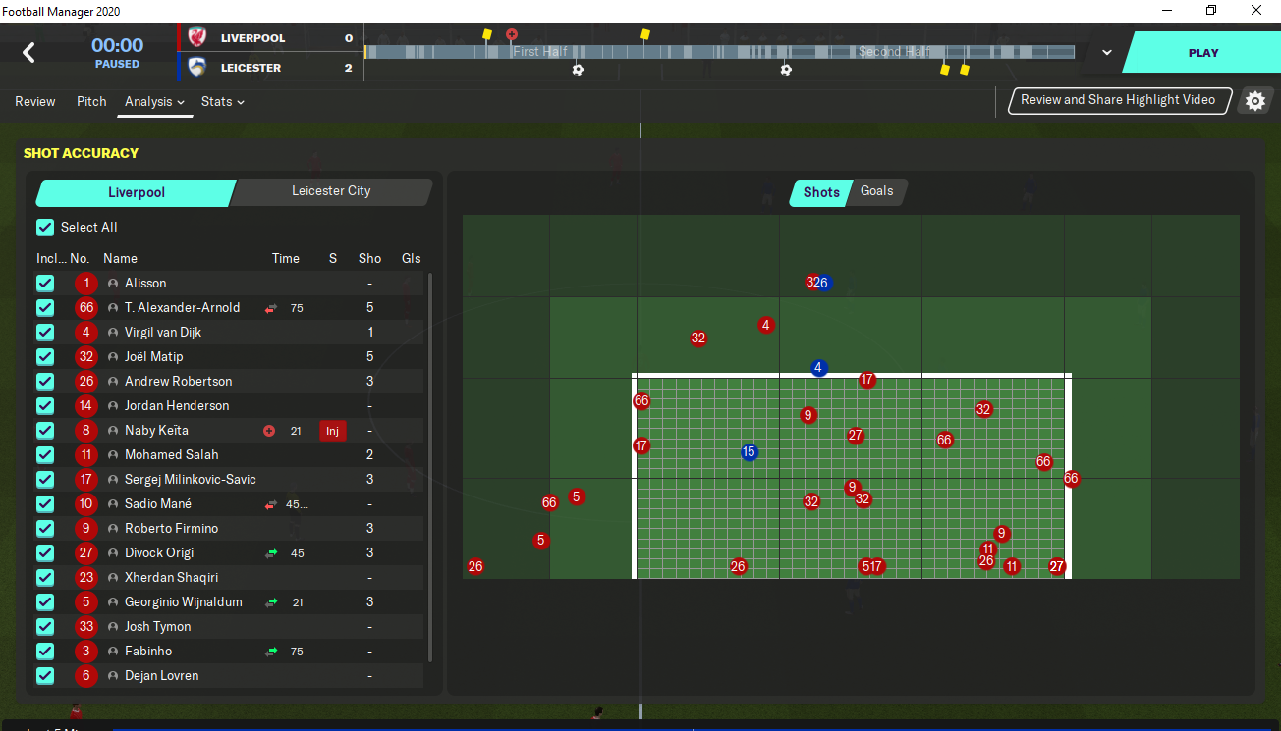Click Fabinho's substituted-on icon
This screenshot has width=1281, height=731.
coord(271,652)
